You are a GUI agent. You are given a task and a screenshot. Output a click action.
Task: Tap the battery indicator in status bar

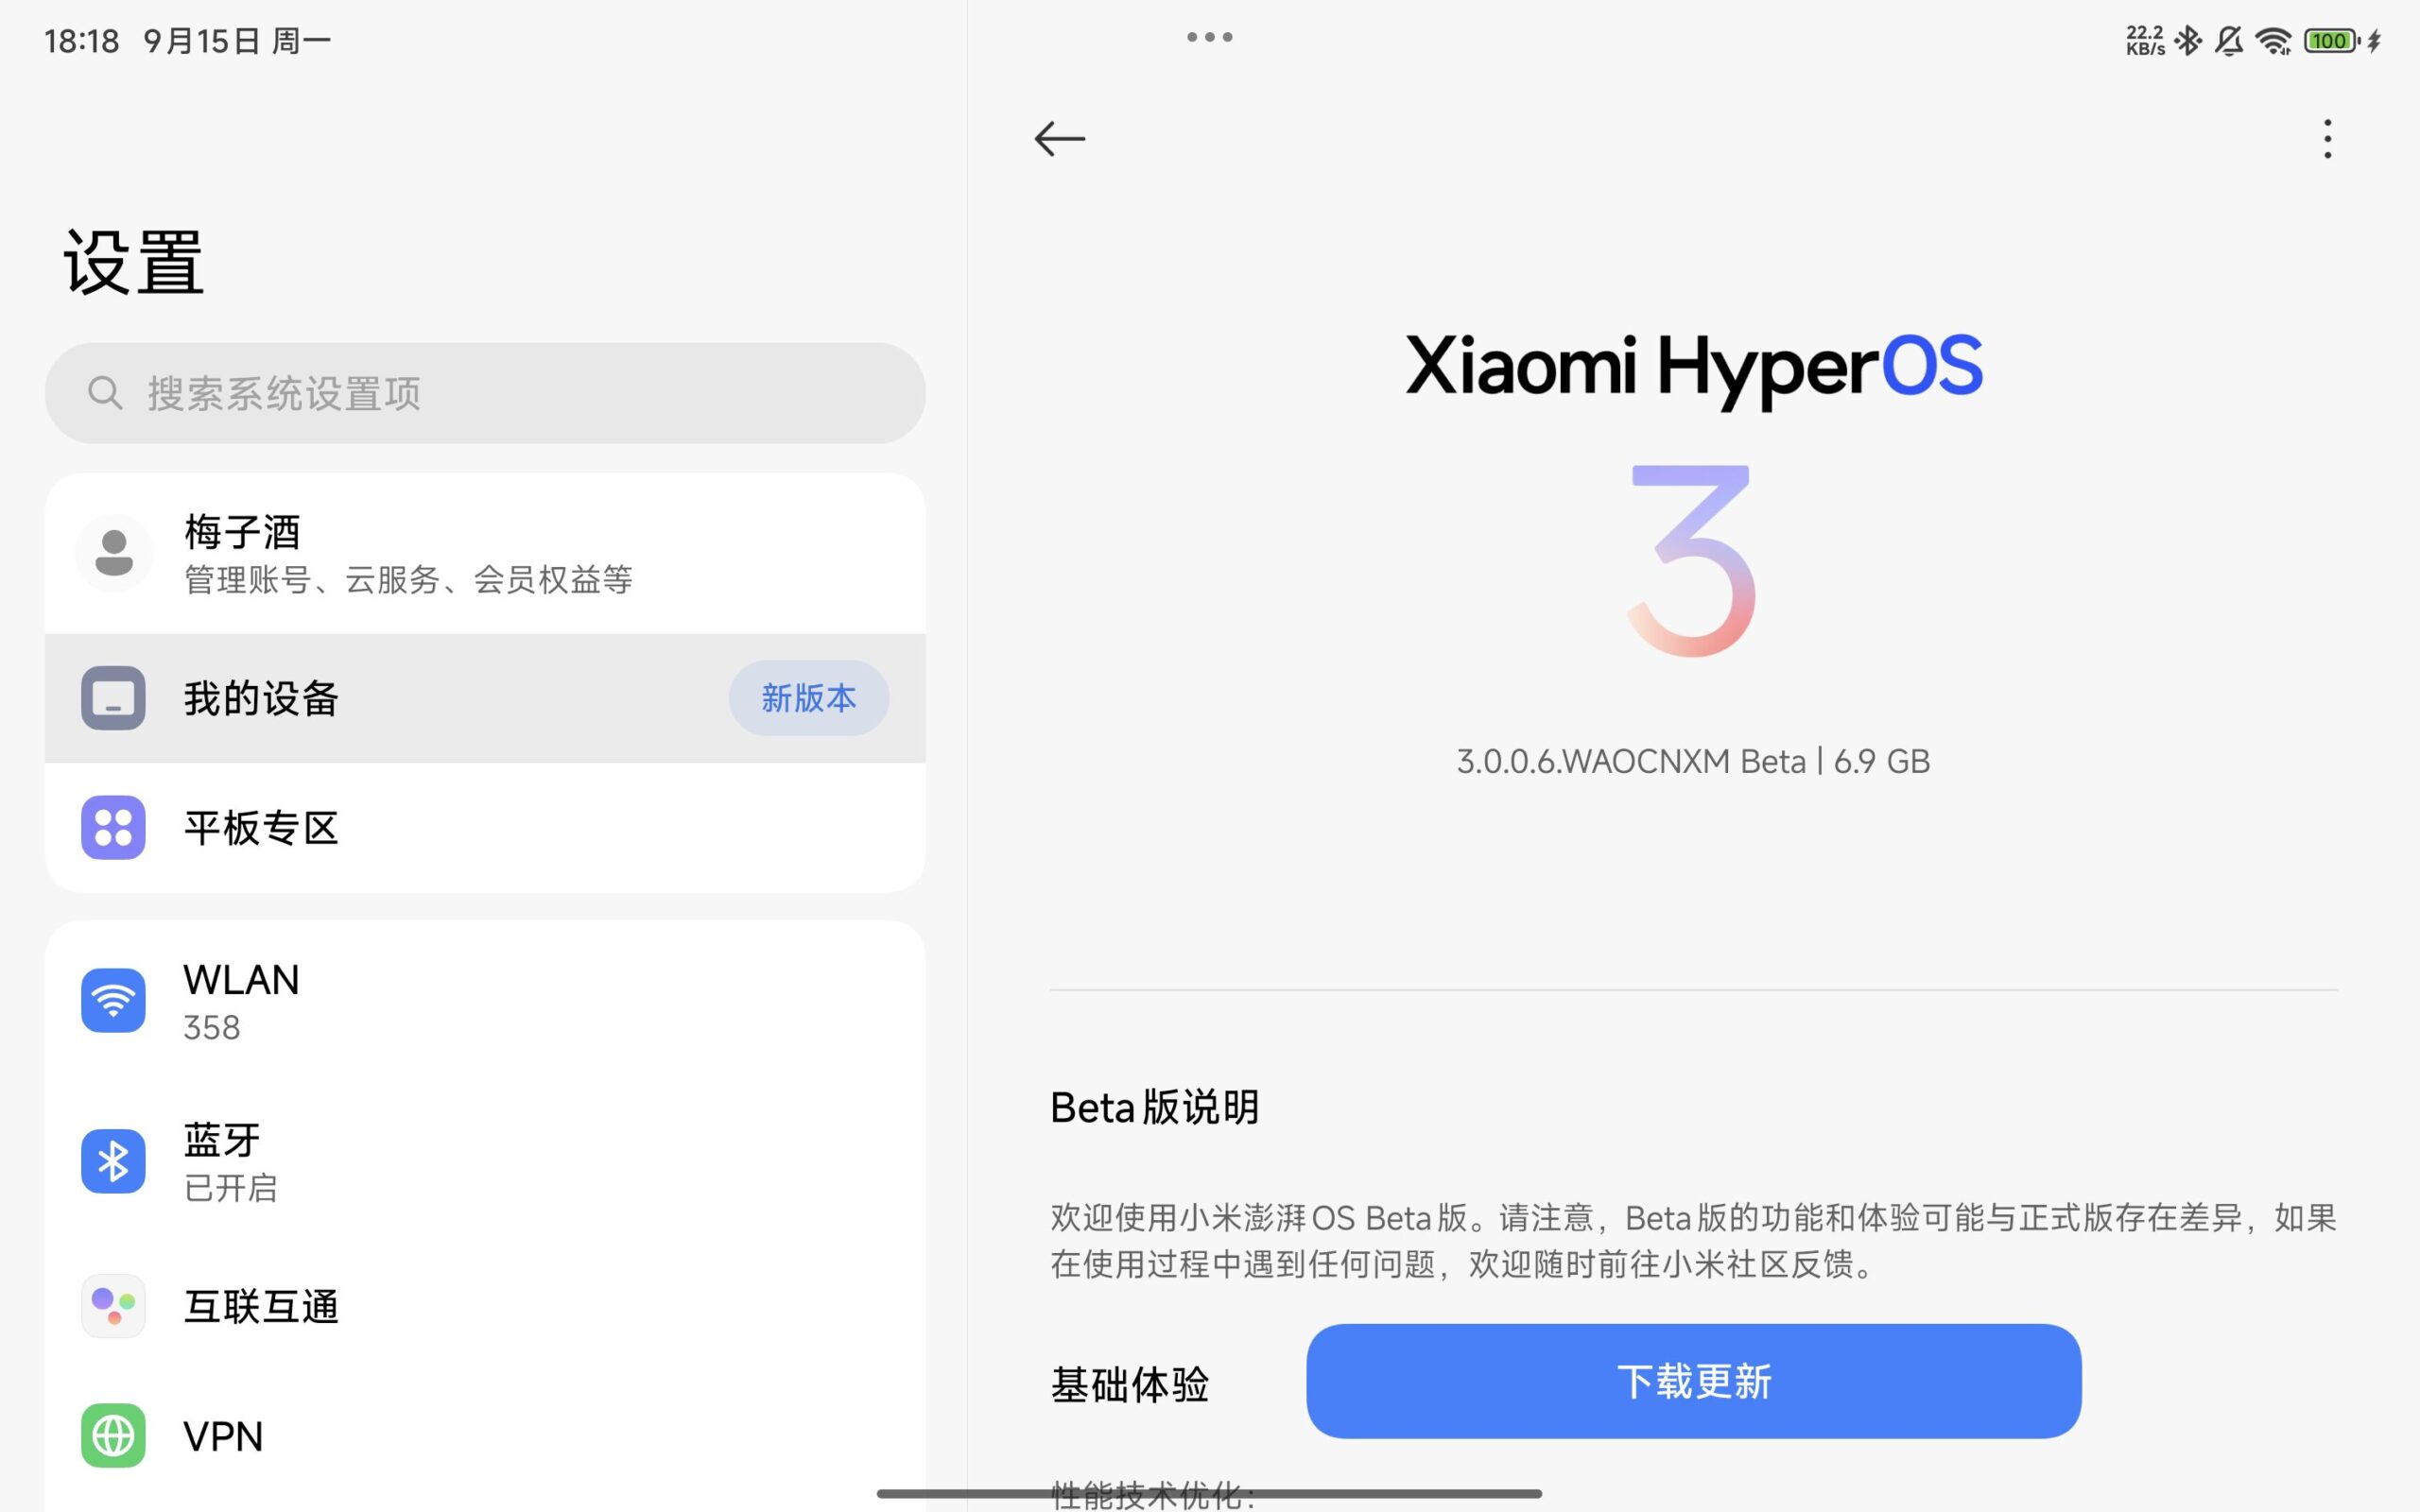coord(2331,41)
